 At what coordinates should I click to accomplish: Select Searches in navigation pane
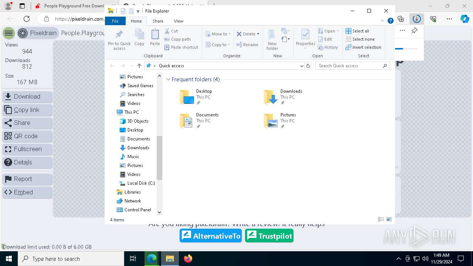click(x=132, y=95)
